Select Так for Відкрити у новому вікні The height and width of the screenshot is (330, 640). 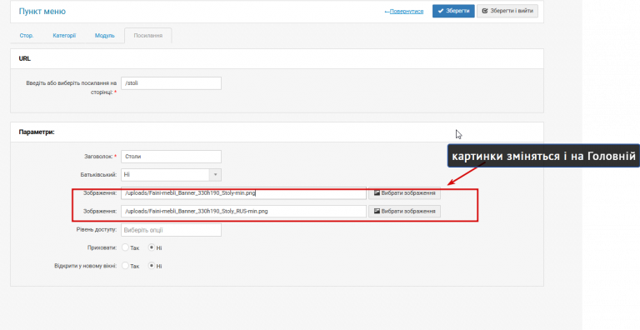[x=125, y=266]
